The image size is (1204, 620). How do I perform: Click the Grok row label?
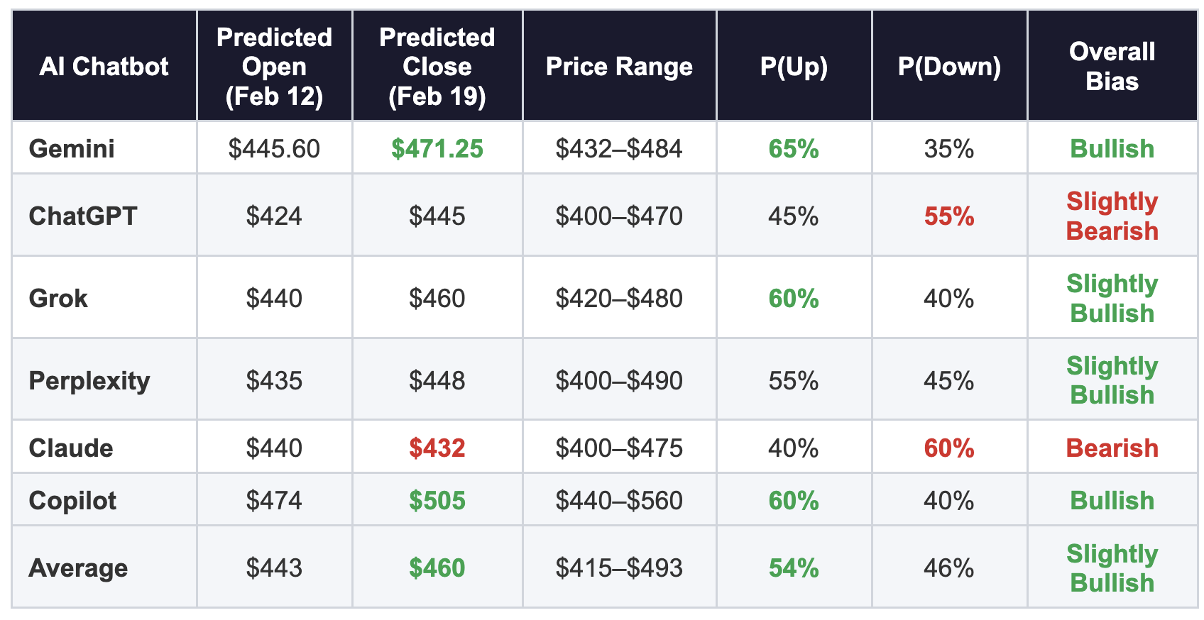pos(58,299)
